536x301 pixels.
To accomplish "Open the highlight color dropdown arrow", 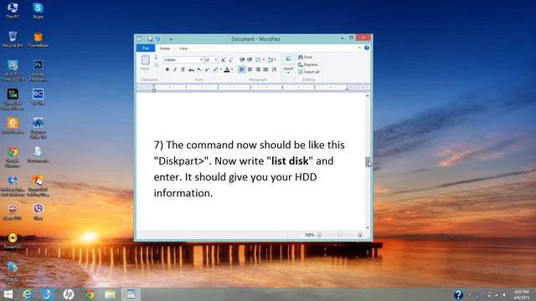I will point(221,69).
